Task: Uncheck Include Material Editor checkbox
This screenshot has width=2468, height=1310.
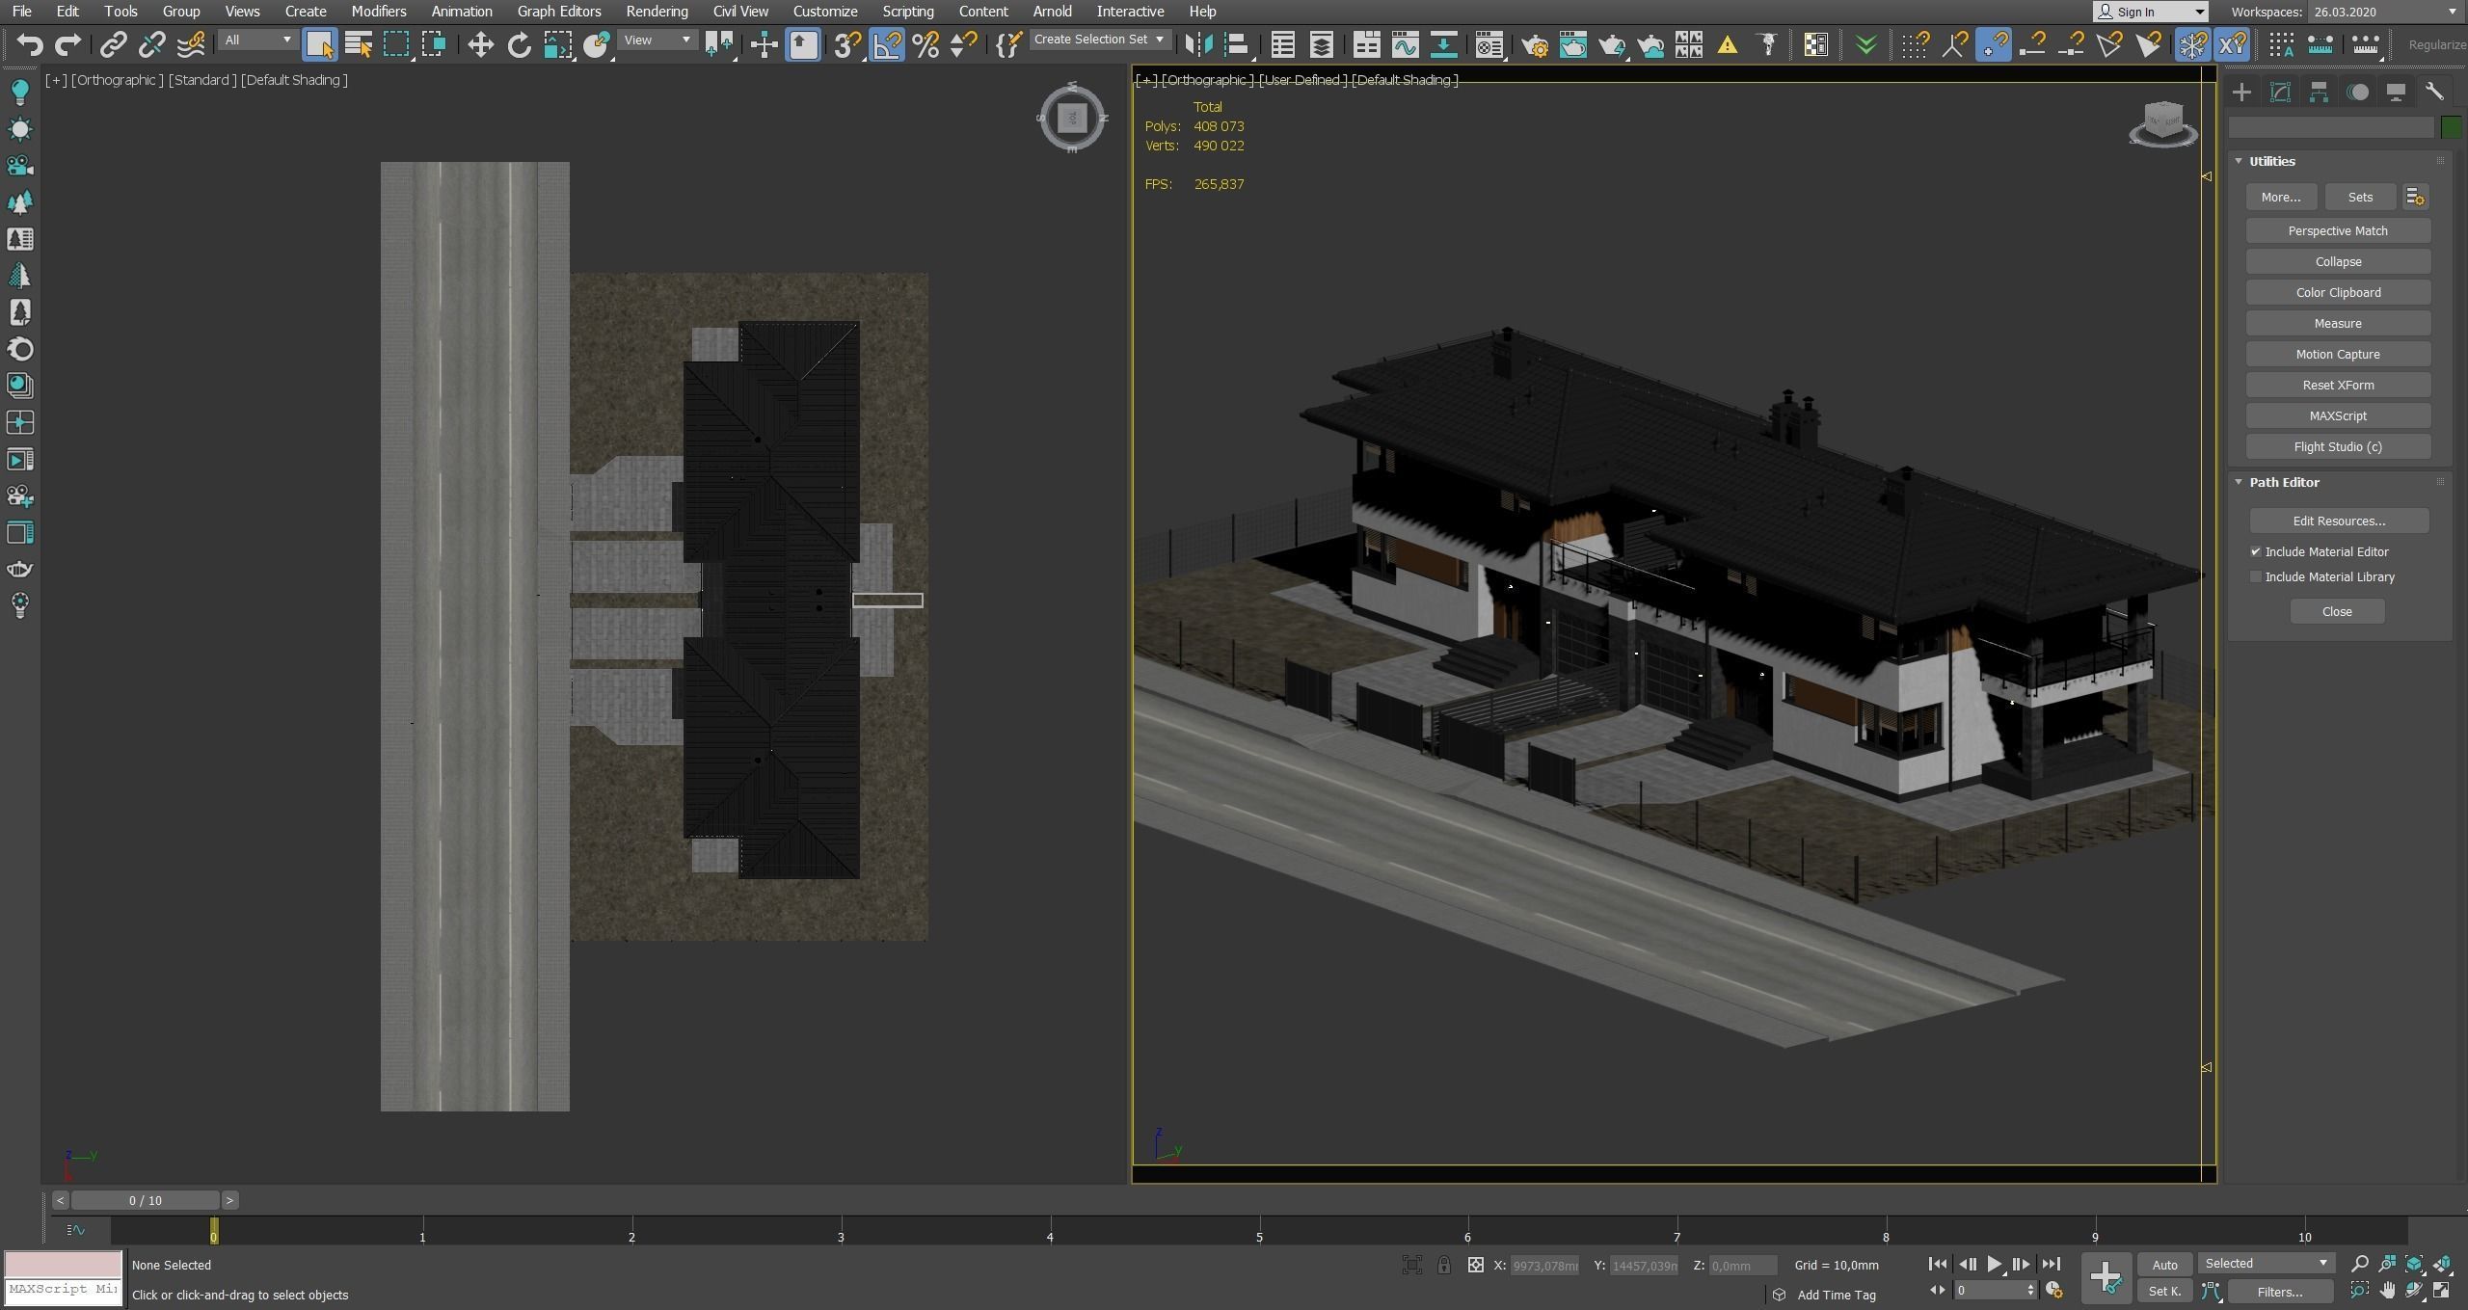Action: coord(2256,551)
